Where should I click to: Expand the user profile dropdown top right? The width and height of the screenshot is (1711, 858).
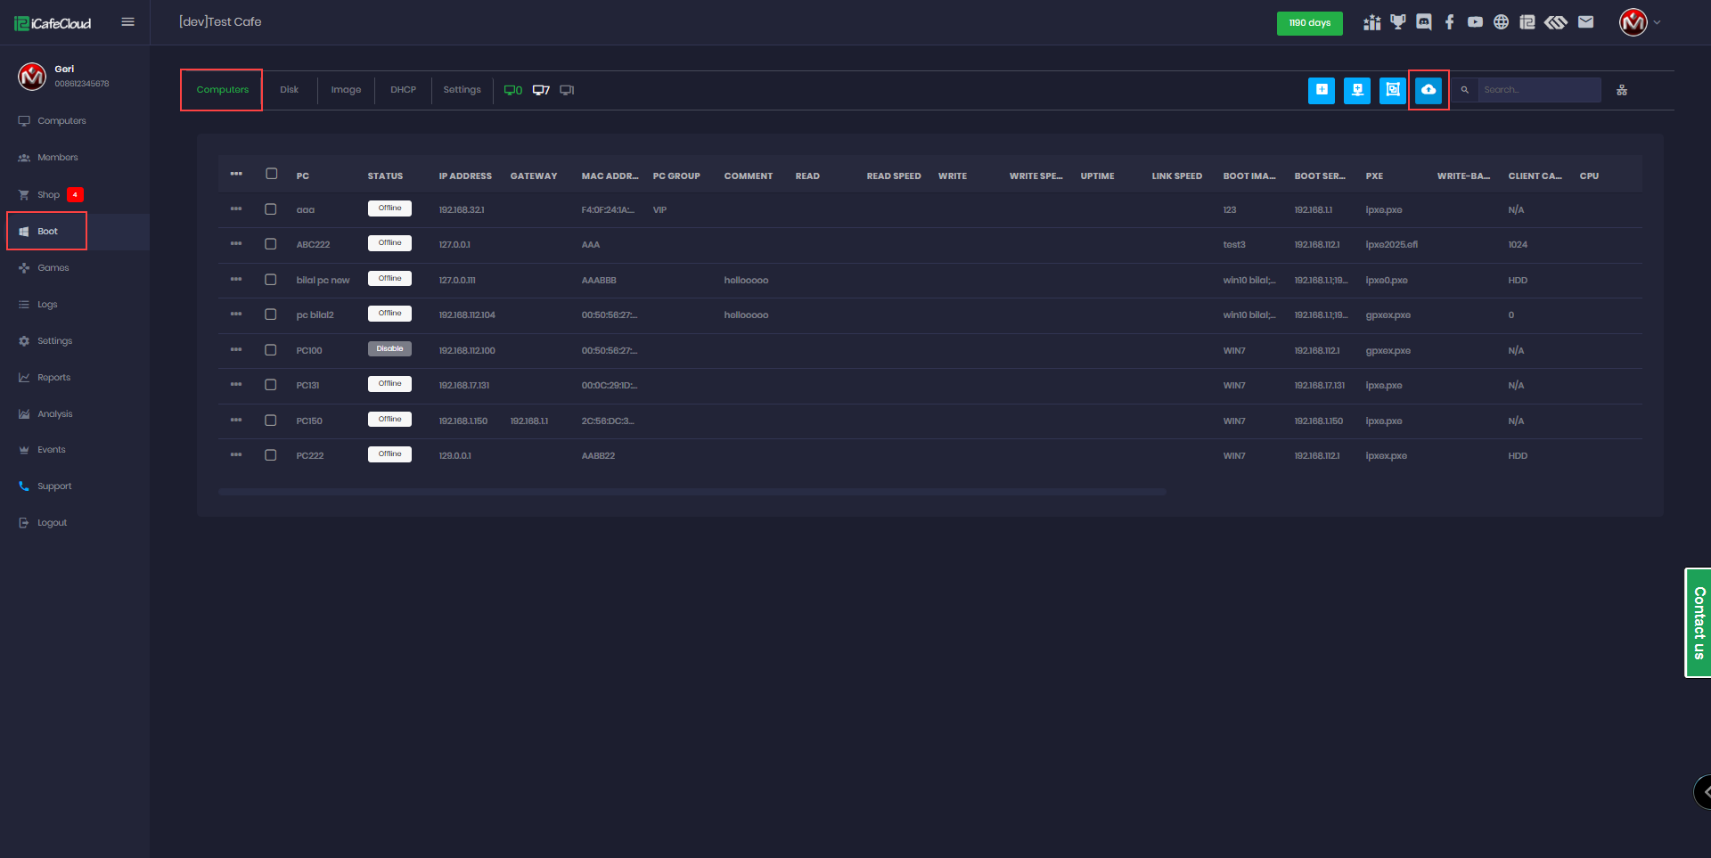[x=1640, y=22]
